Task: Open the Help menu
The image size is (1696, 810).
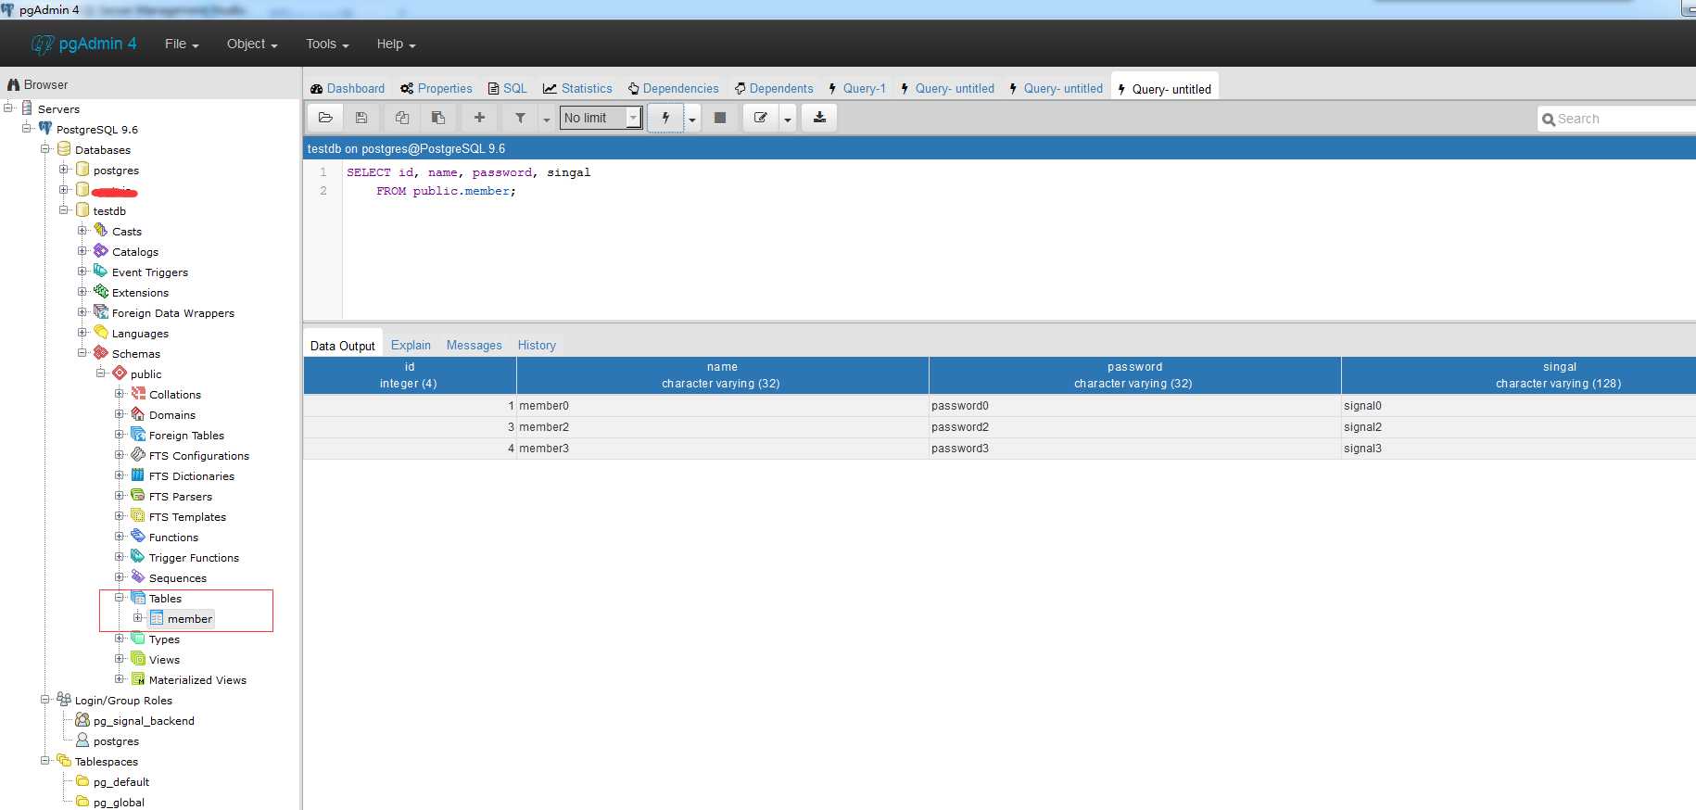Action: tap(396, 44)
